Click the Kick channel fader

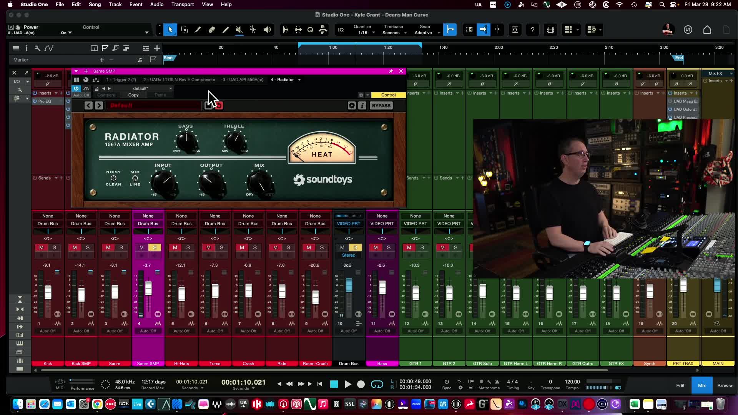click(48, 292)
